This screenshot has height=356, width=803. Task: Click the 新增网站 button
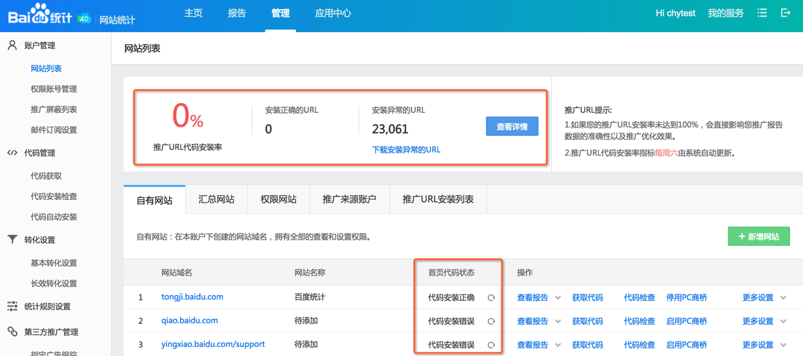coord(759,237)
